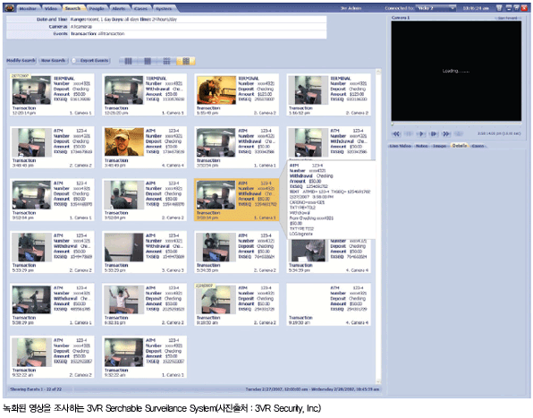Select the second grid layout view icon
Viewport: 533px width, 418px height.
(148, 61)
